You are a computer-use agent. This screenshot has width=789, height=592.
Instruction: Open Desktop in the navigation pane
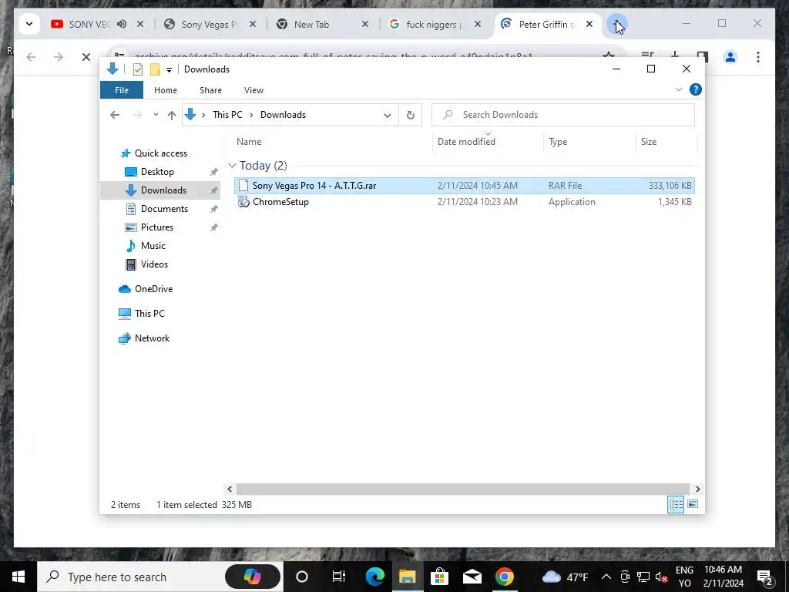click(157, 172)
